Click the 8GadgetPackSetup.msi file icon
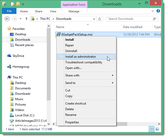 pyautogui.click(x=59, y=34)
